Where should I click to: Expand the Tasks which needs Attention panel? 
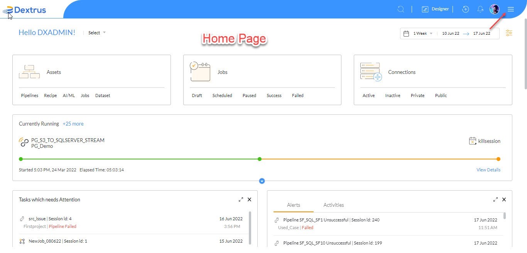[241, 199]
